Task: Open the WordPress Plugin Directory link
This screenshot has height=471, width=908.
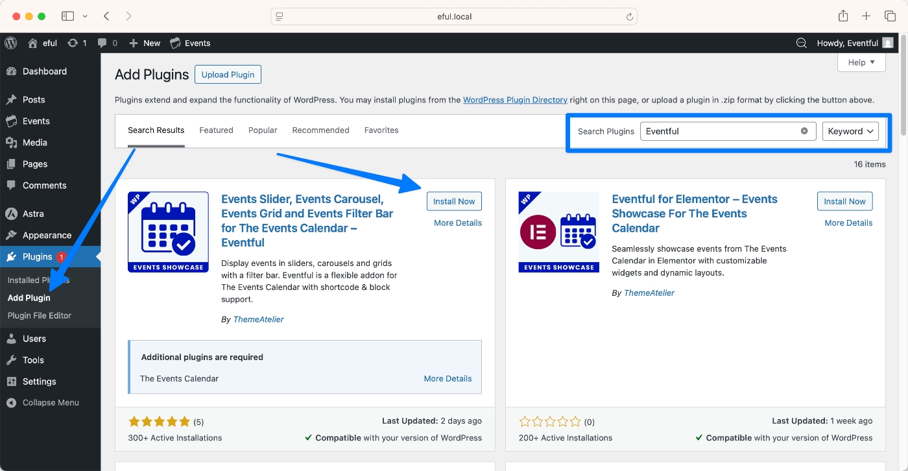Action: coord(515,100)
